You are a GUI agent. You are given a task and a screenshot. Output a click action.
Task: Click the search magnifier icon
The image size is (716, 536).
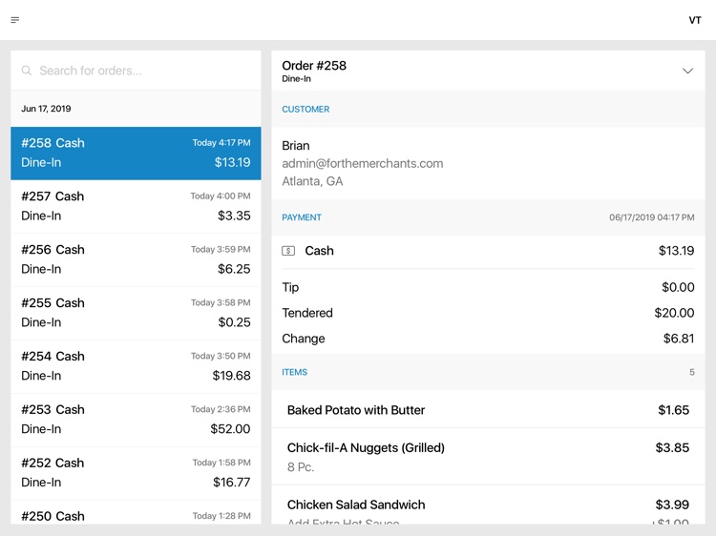pyautogui.click(x=27, y=71)
